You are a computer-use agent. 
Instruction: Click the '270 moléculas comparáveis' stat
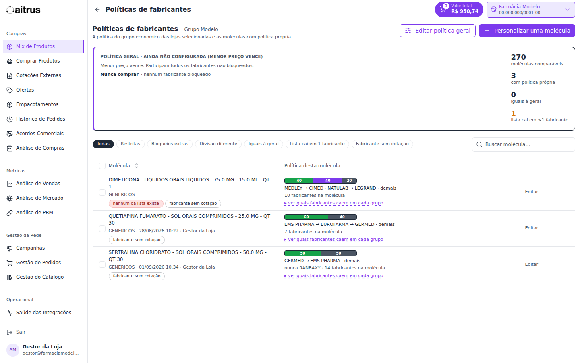coord(537,60)
